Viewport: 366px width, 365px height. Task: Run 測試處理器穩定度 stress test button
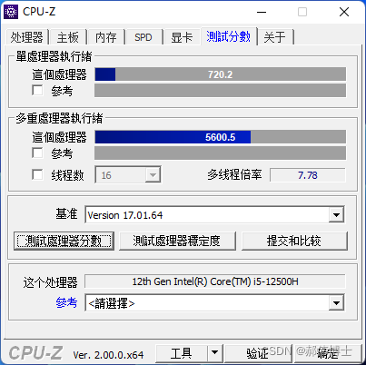point(177,241)
